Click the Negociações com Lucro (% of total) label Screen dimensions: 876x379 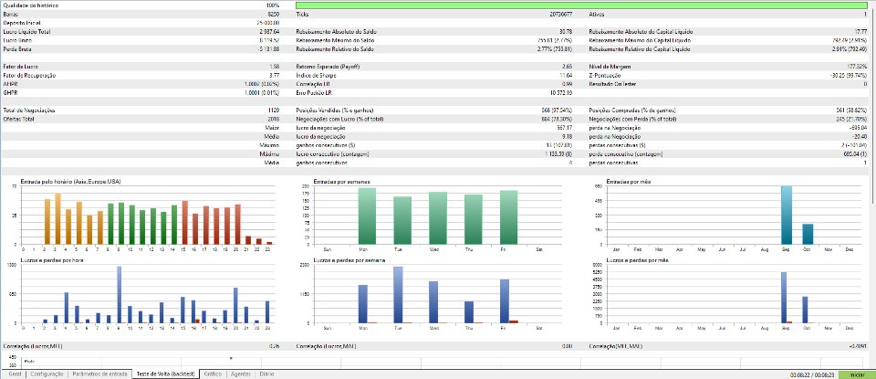pos(339,120)
